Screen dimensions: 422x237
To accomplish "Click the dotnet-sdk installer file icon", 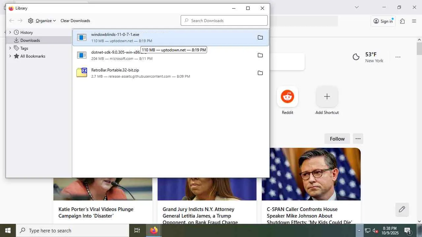I will coord(82,55).
